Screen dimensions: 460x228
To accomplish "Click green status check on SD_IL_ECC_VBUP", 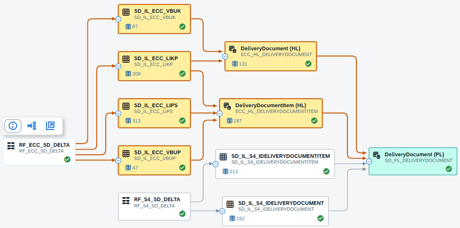I will pos(182,167).
